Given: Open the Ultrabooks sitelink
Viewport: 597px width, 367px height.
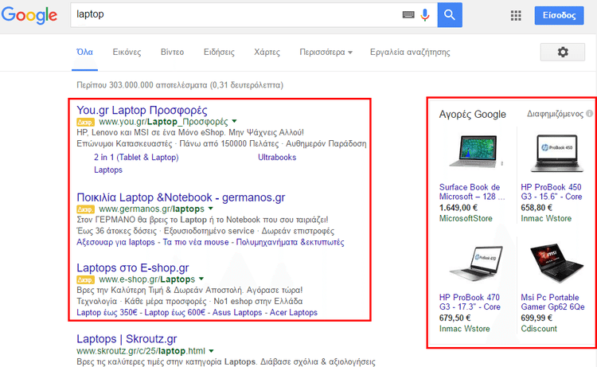Looking at the screenshot, I should (277, 158).
